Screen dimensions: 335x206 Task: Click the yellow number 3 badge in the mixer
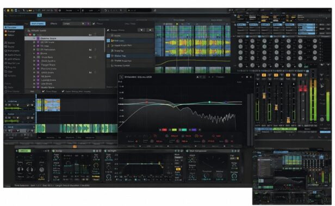(288, 75)
